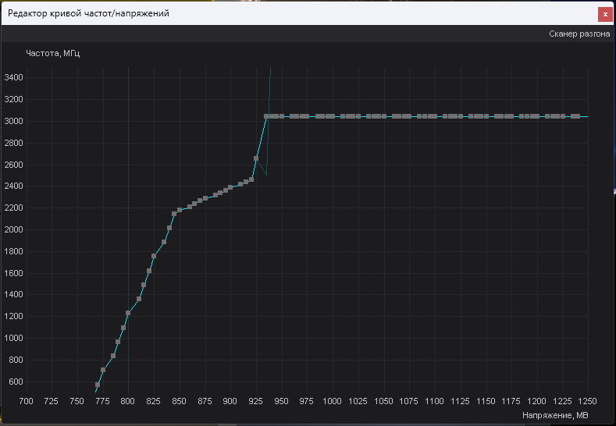Viewport: 616px width, 426px height.
Task: Select the curve point at 825 mV near 1750 MHz
Action: [154, 256]
